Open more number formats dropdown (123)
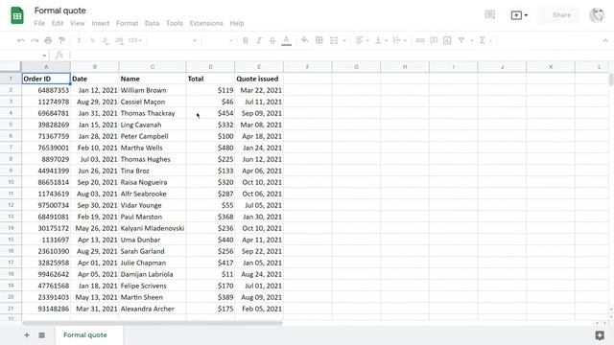The width and height of the screenshot is (614, 345). coord(135,40)
